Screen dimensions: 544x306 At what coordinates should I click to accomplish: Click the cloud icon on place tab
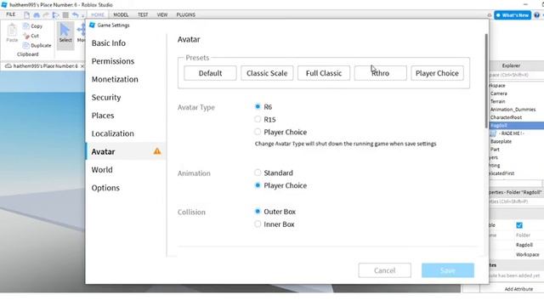pos(8,66)
